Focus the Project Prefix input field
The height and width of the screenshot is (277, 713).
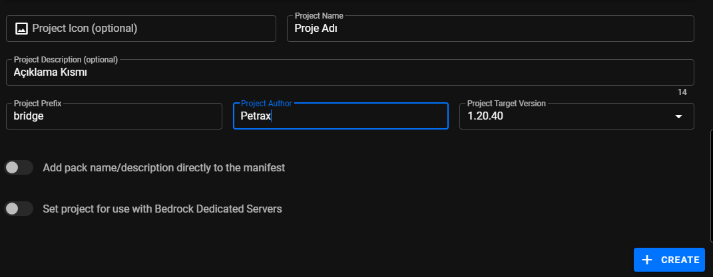point(114,116)
